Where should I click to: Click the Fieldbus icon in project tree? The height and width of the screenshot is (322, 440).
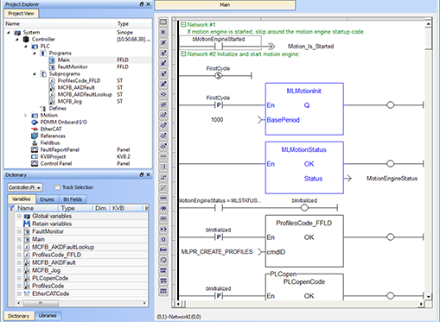[35, 142]
